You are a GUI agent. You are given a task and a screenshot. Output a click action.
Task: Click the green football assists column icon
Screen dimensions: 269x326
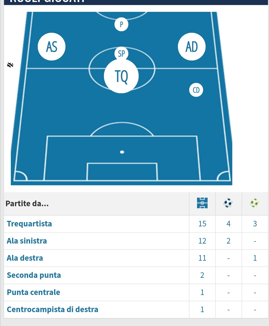pyautogui.click(x=254, y=203)
